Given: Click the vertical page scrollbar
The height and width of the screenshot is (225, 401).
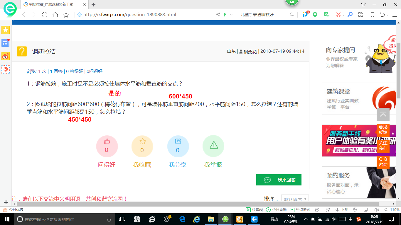Looking at the screenshot, I should (x=398, y=70).
